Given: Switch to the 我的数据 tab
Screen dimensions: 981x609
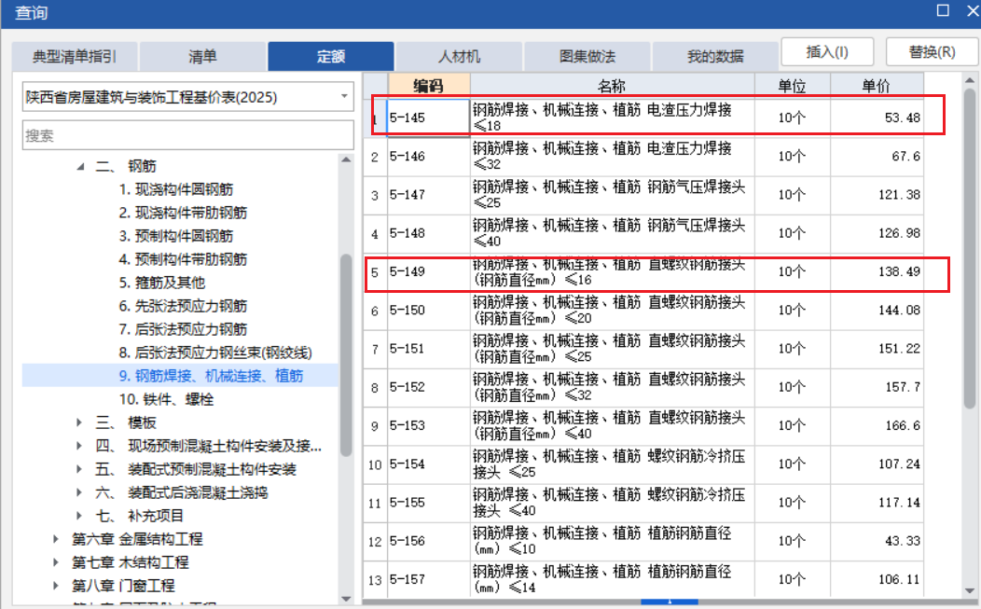Looking at the screenshot, I should click(714, 56).
